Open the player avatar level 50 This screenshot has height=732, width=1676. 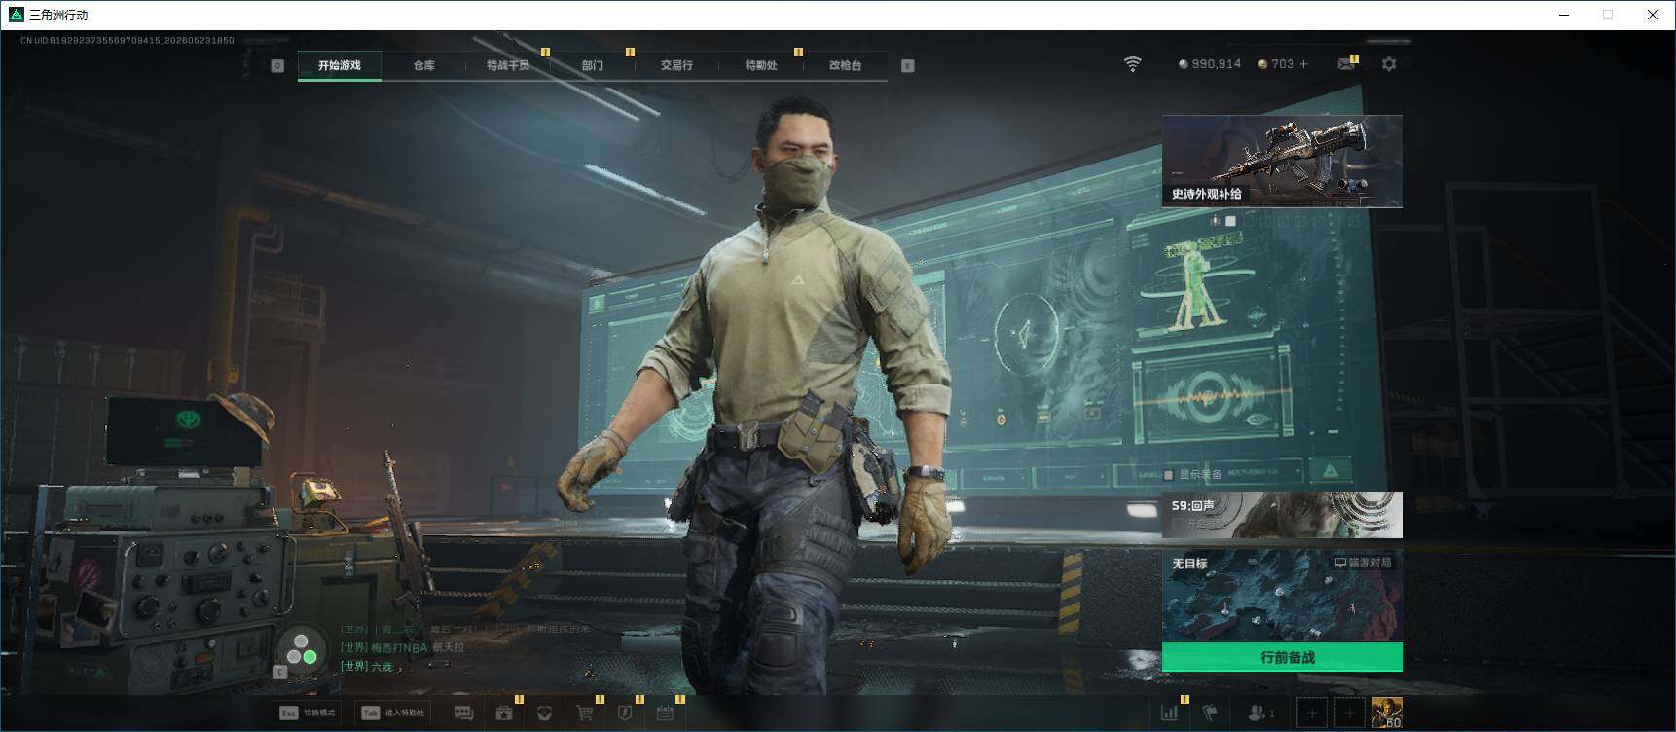[x=1387, y=714]
